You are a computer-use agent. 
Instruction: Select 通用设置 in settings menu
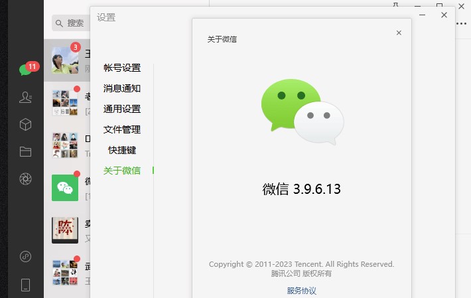tap(122, 109)
